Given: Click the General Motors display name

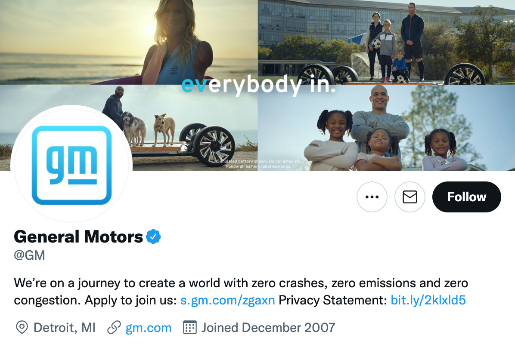Looking at the screenshot, I should (78, 237).
